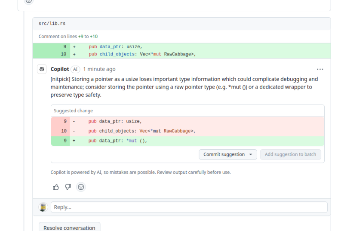Click line number 10 in the green added diff

[x=63, y=54]
